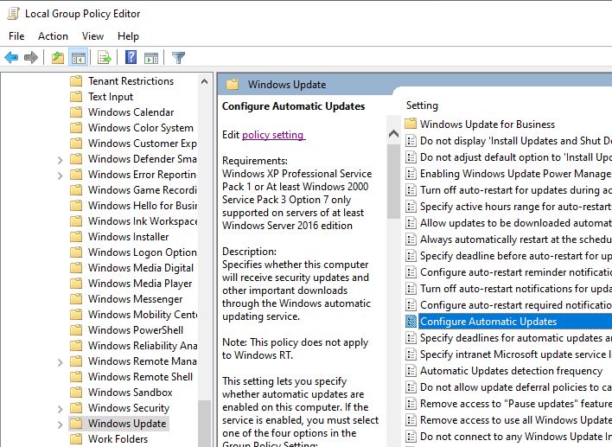Click the blue Help question mark icon

tap(131, 57)
